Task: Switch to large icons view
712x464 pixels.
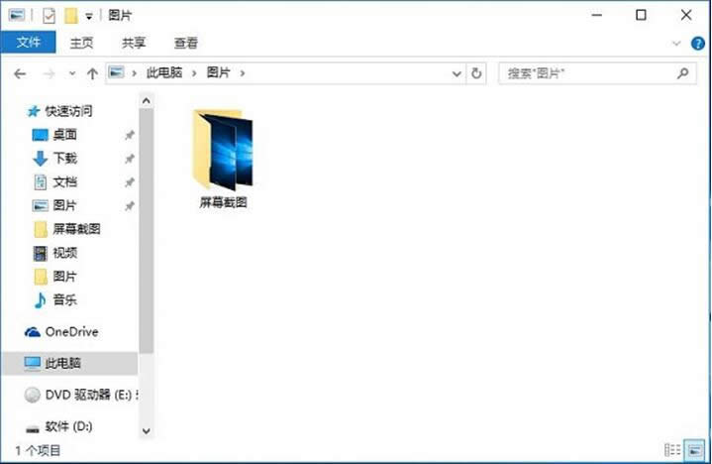Action: pyautogui.click(x=695, y=450)
